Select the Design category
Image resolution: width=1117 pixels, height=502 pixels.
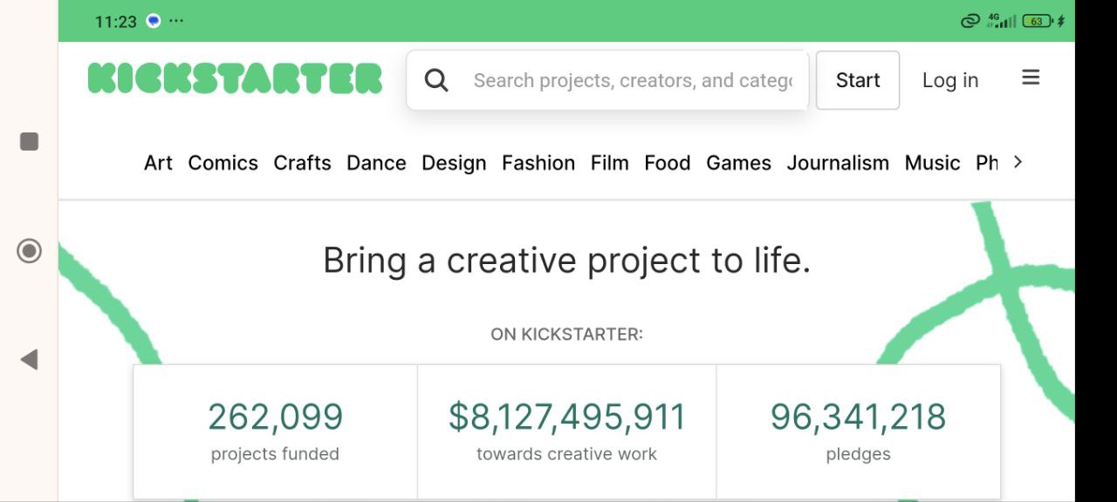coord(454,163)
